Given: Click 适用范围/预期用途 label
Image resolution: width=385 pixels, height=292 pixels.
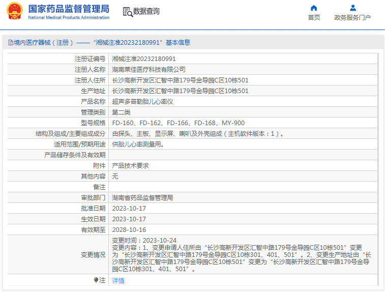Looking at the screenshot, I should tap(80, 144).
